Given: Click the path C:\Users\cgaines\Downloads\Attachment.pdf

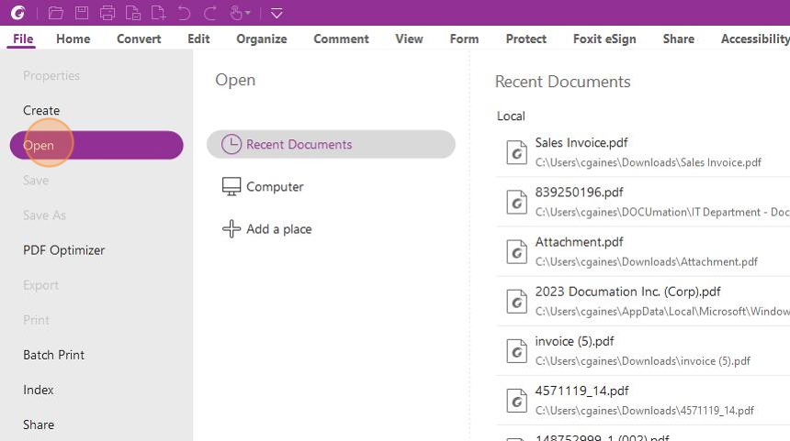Looking at the screenshot, I should [647, 261].
